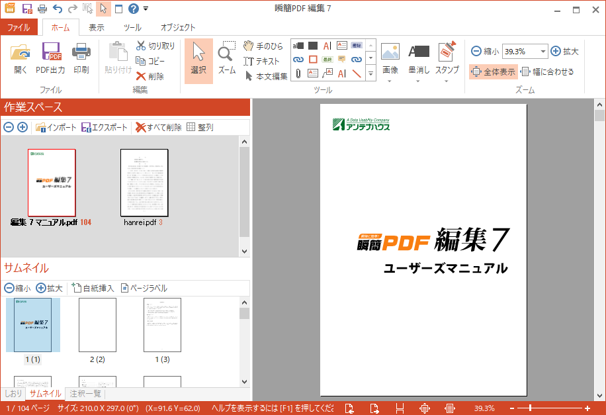Screen dimensions: 606x415
Task: Switch to the ツール ribbon tab
Action: (132, 27)
